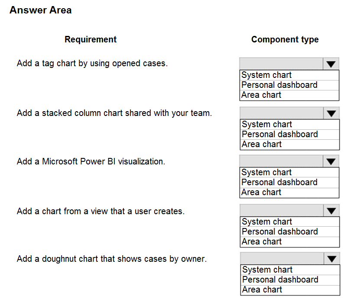Choose Personal dashboard for the tag chart requirement

(x=279, y=85)
